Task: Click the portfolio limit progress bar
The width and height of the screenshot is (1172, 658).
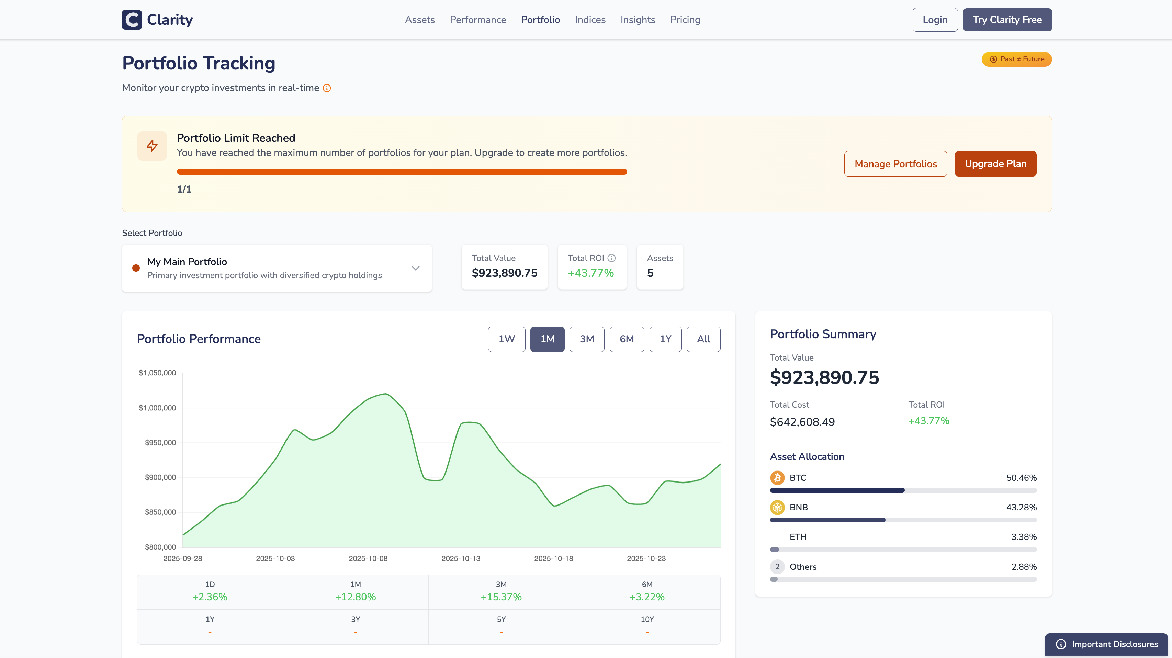Action: pyautogui.click(x=402, y=172)
